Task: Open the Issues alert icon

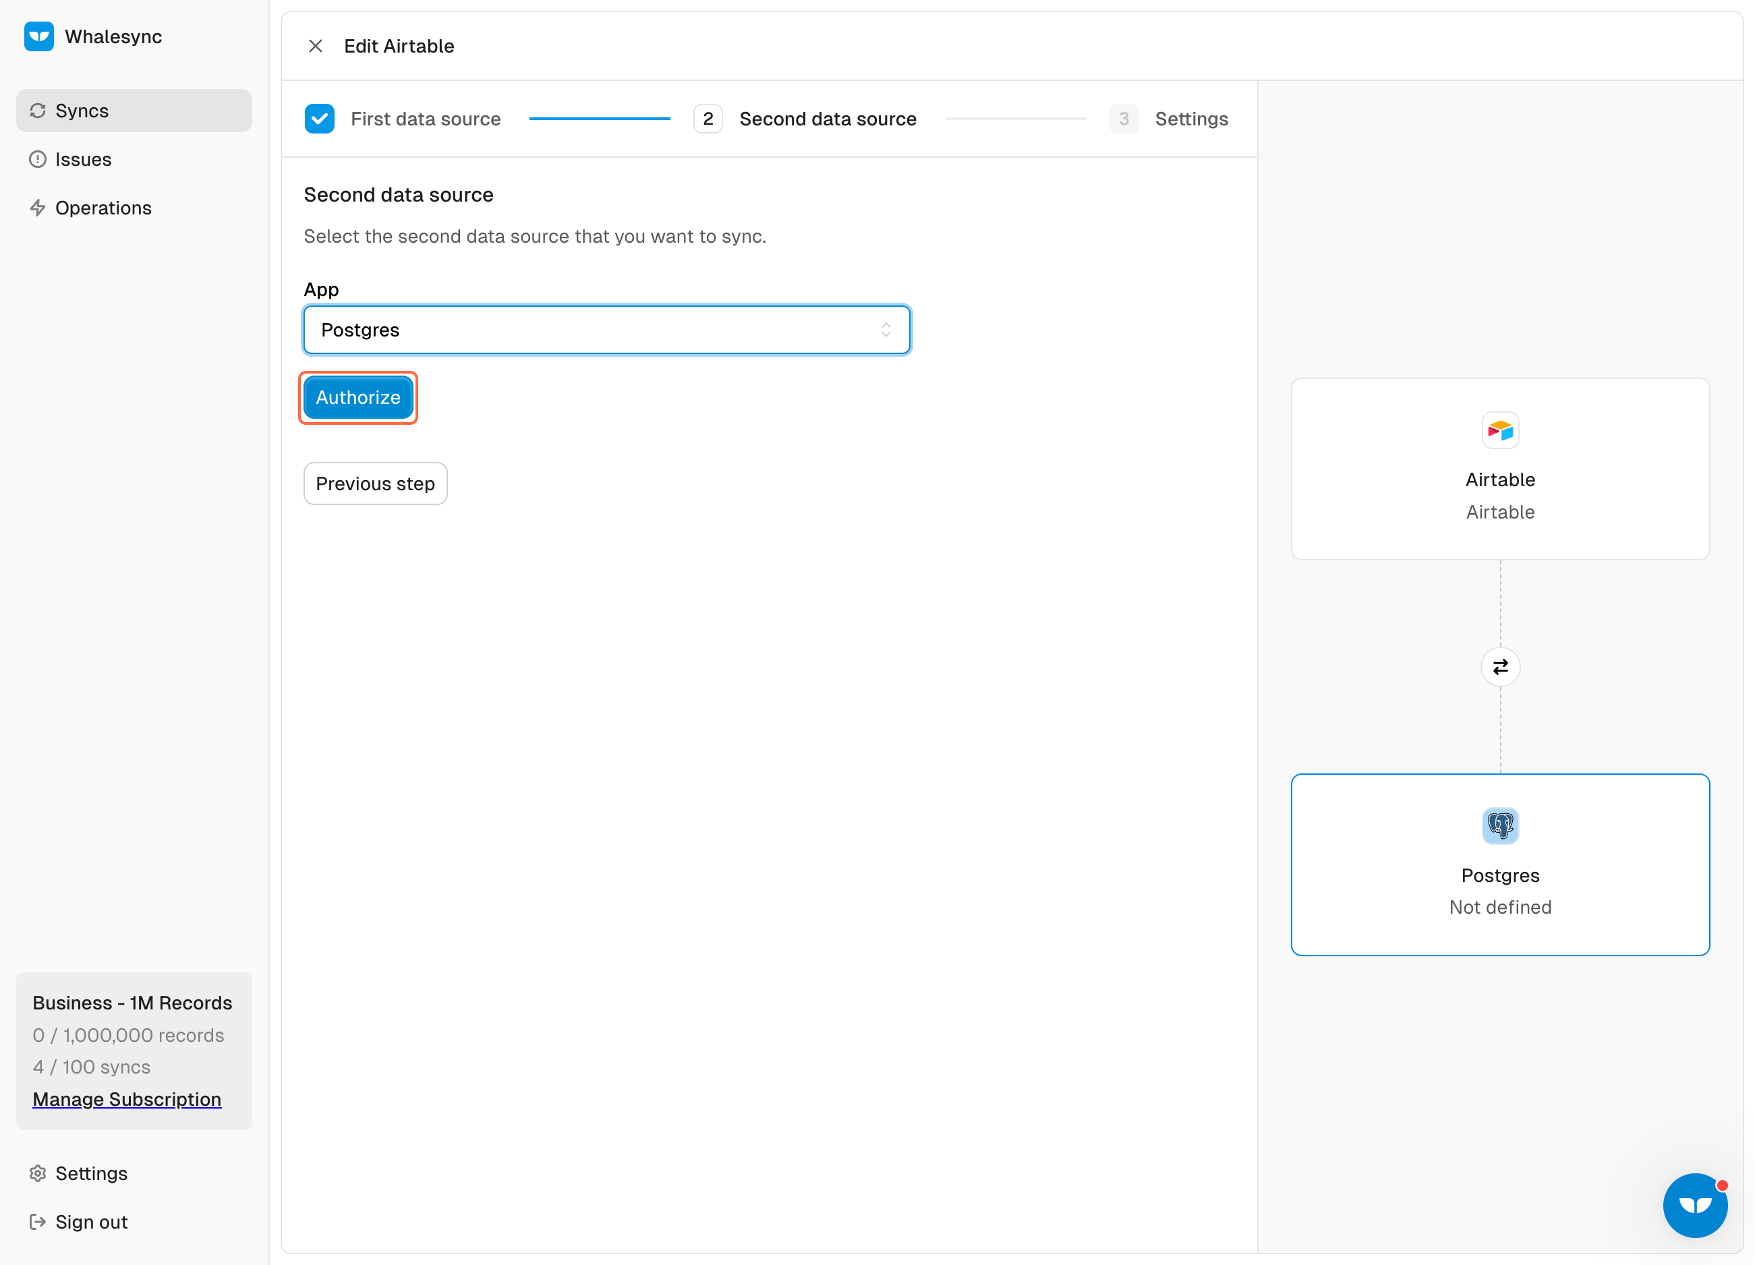Action: (38, 159)
